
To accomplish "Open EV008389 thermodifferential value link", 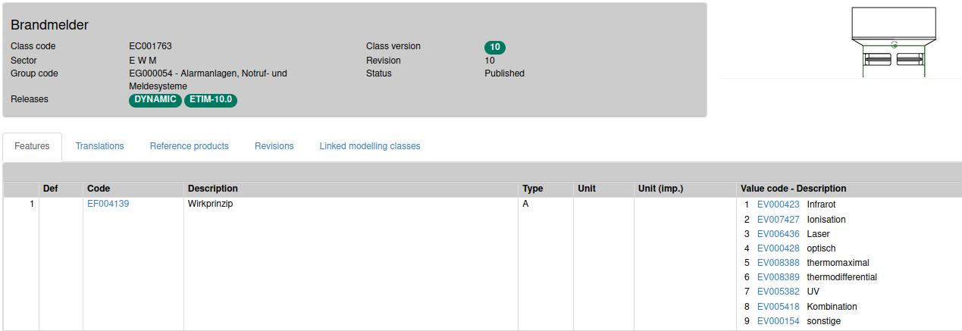I will pos(778,277).
